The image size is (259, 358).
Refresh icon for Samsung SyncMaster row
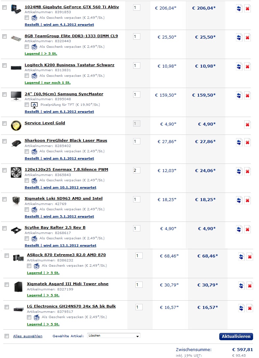tap(239, 96)
